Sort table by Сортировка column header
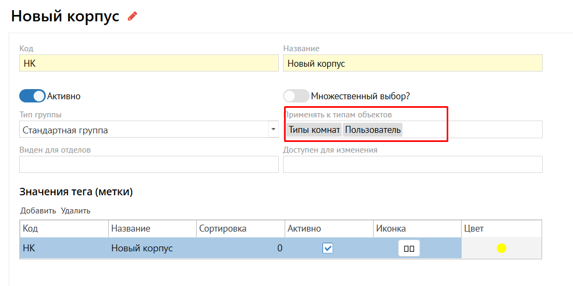The image size is (573, 286). coord(223,228)
